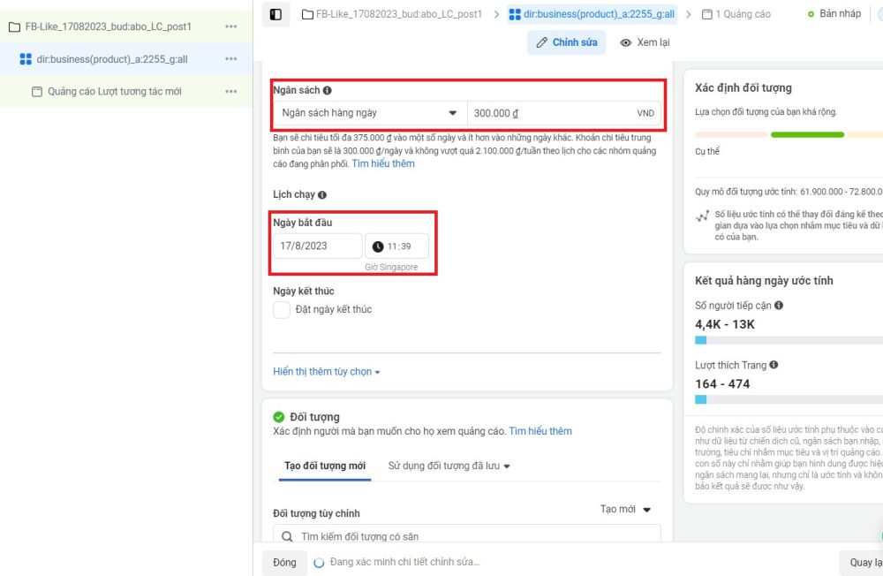
Task: Click ad icon beside Quảng cáo Lượt tương tác mới
Action: click(36, 91)
